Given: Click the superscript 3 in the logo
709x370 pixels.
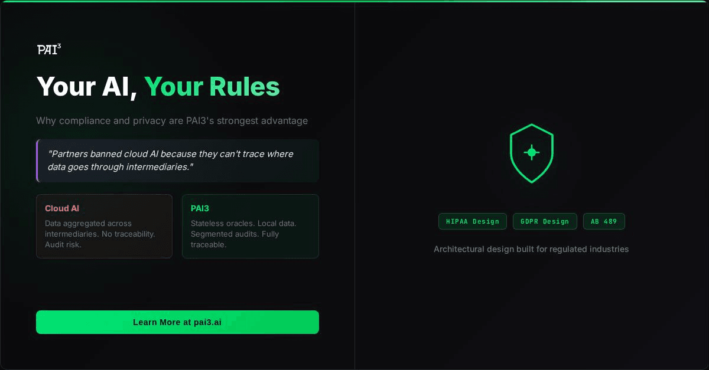Looking at the screenshot, I should 59,45.
